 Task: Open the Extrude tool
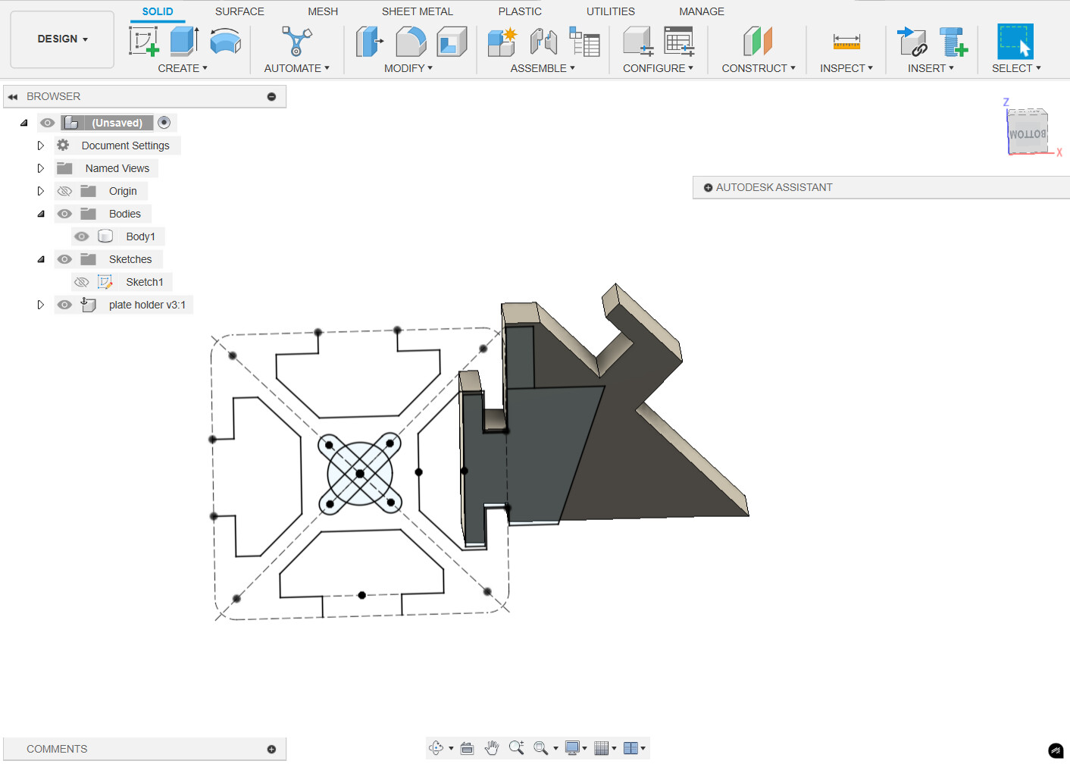tap(183, 42)
